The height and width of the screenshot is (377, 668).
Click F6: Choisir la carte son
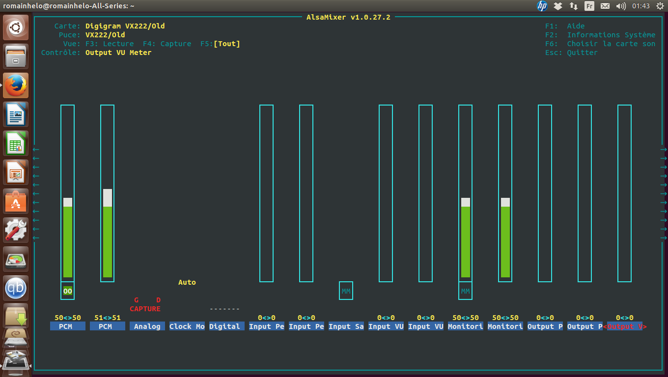point(600,44)
